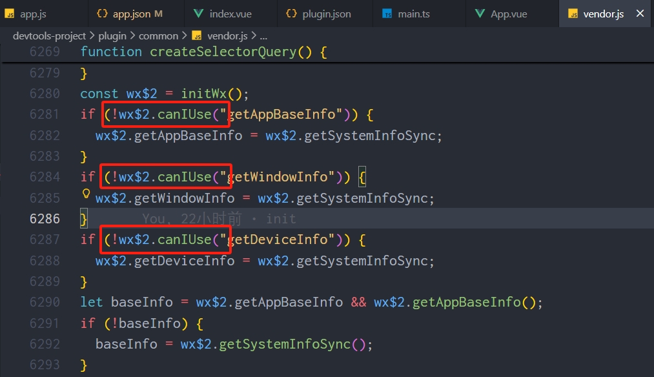
Task: Click the JSON braces icon on app.json tab
Action: 102,14
